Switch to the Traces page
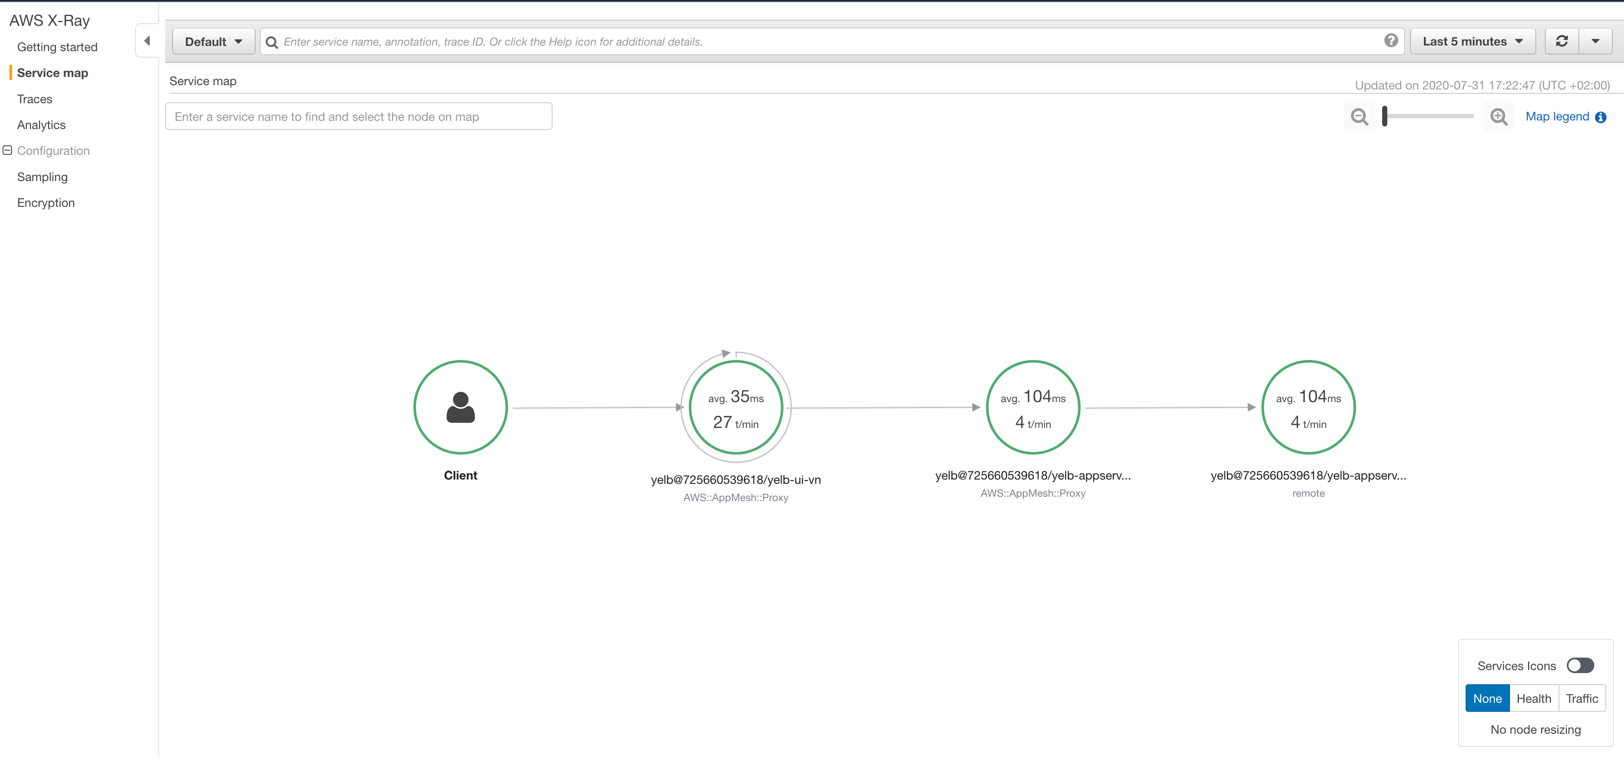Image resolution: width=1624 pixels, height=769 pixels. coord(35,98)
